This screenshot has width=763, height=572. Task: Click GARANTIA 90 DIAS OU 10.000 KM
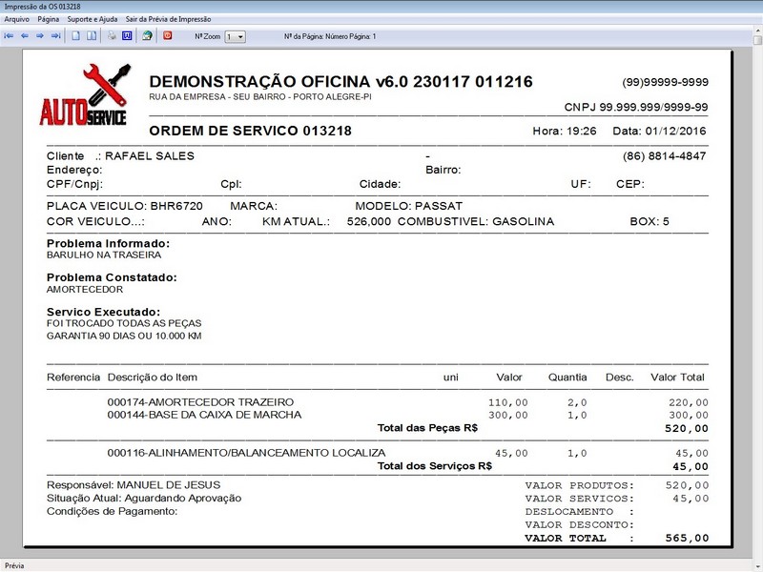(x=124, y=337)
